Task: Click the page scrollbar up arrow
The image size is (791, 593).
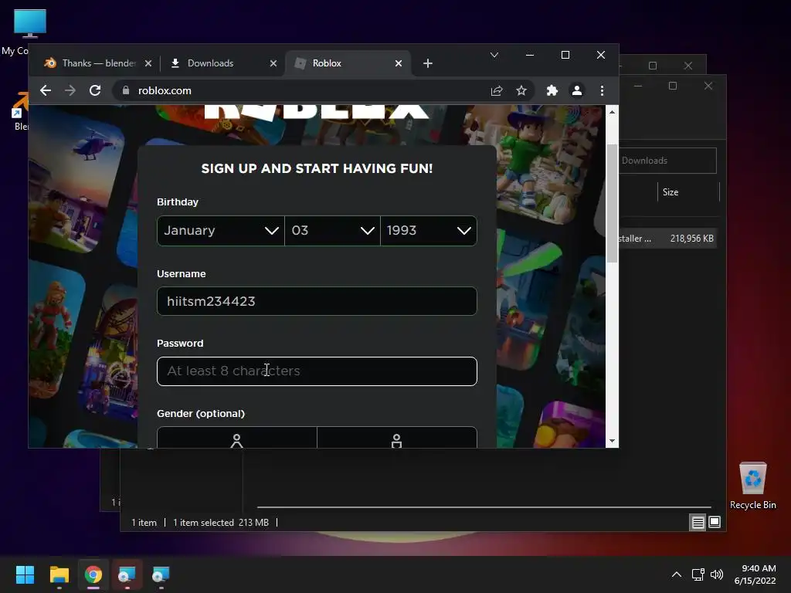Action: (612, 112)
